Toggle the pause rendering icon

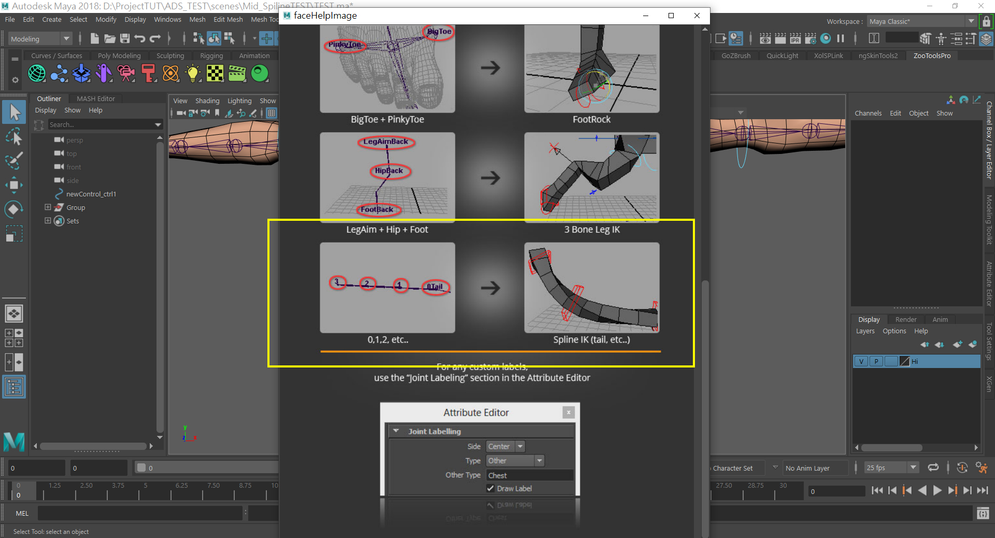click(841, 38)
